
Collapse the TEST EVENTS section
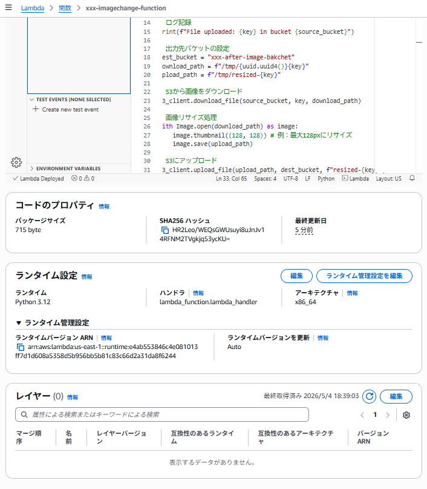tap(31, 99)
